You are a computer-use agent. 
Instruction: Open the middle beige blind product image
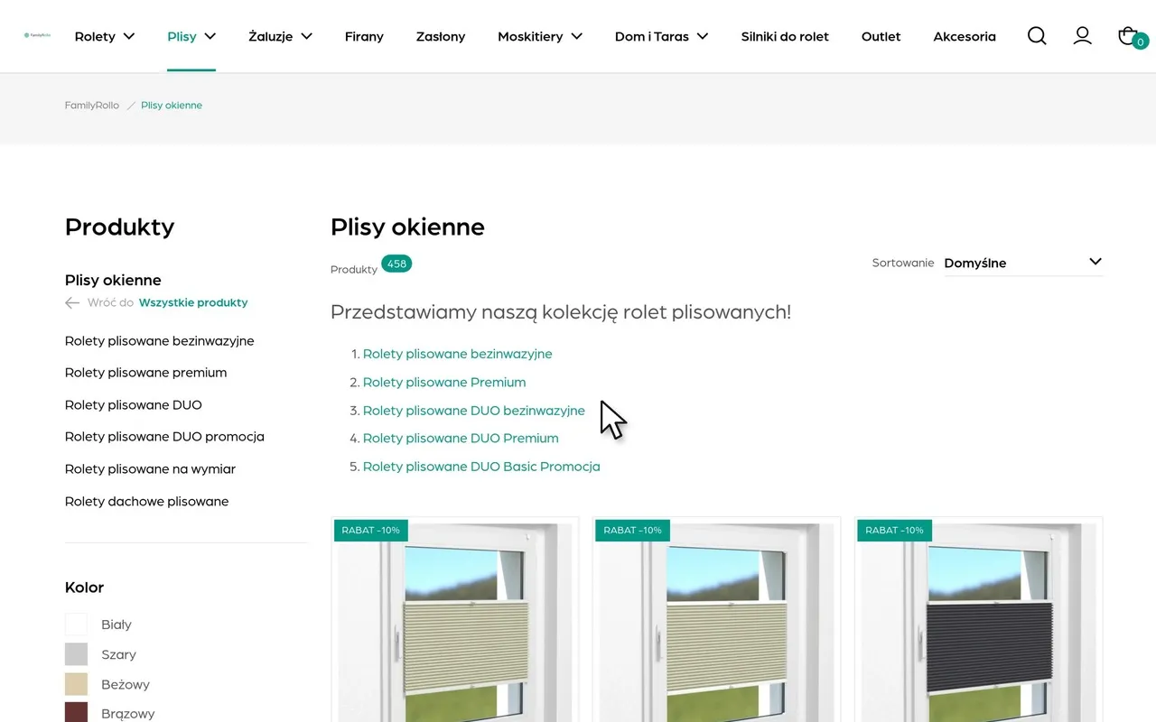pyautogui.click(x=717, y=620)
